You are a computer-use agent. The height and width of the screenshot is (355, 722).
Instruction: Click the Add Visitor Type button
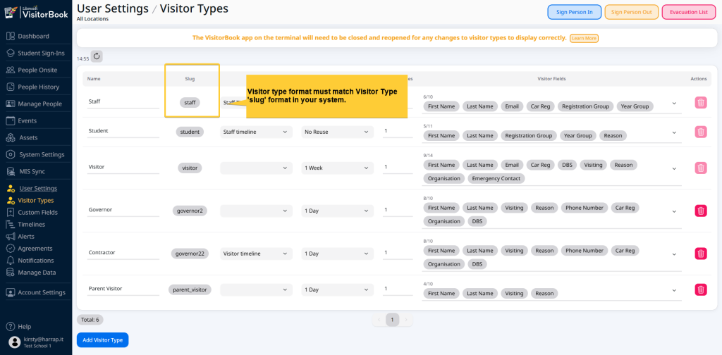pyautogui.click(x=102, y=340)
